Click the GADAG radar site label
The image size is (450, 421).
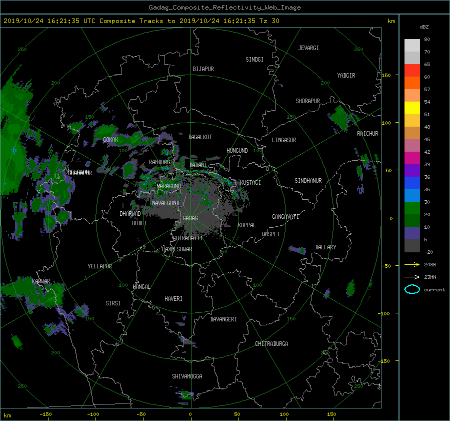coord(190,218)
